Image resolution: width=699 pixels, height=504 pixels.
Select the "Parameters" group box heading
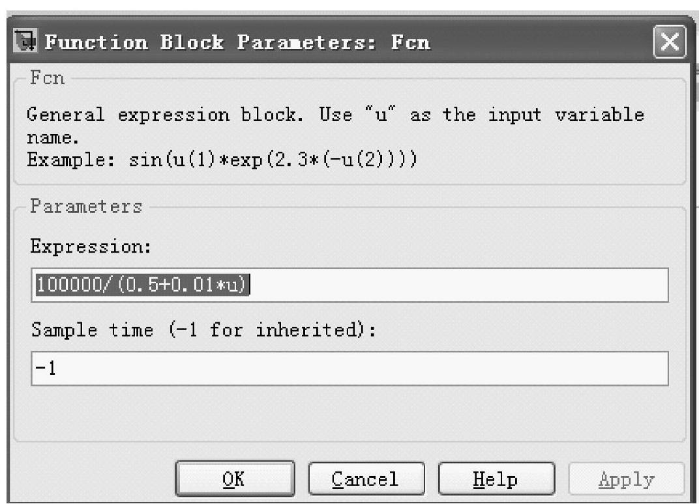pyautogui.click(x=86, y=207)
